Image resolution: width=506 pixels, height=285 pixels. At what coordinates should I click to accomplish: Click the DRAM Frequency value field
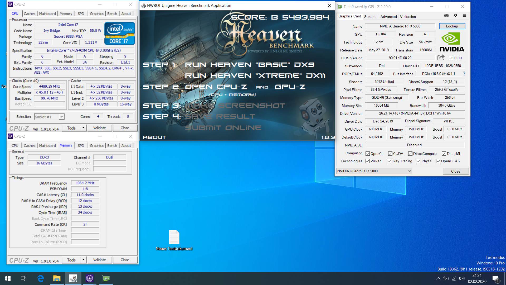click(x=85, y=183)
